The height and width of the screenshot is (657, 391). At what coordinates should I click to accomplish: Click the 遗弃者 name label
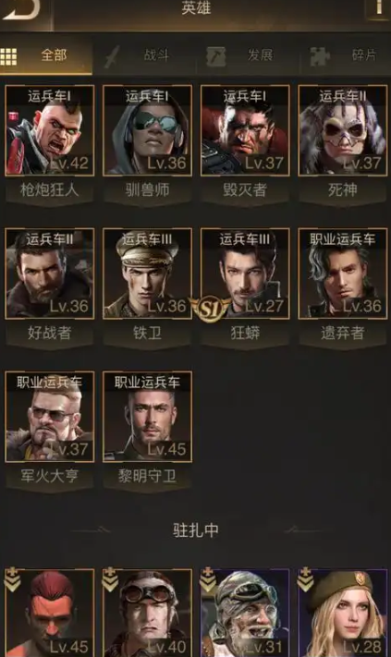[342, 333]
